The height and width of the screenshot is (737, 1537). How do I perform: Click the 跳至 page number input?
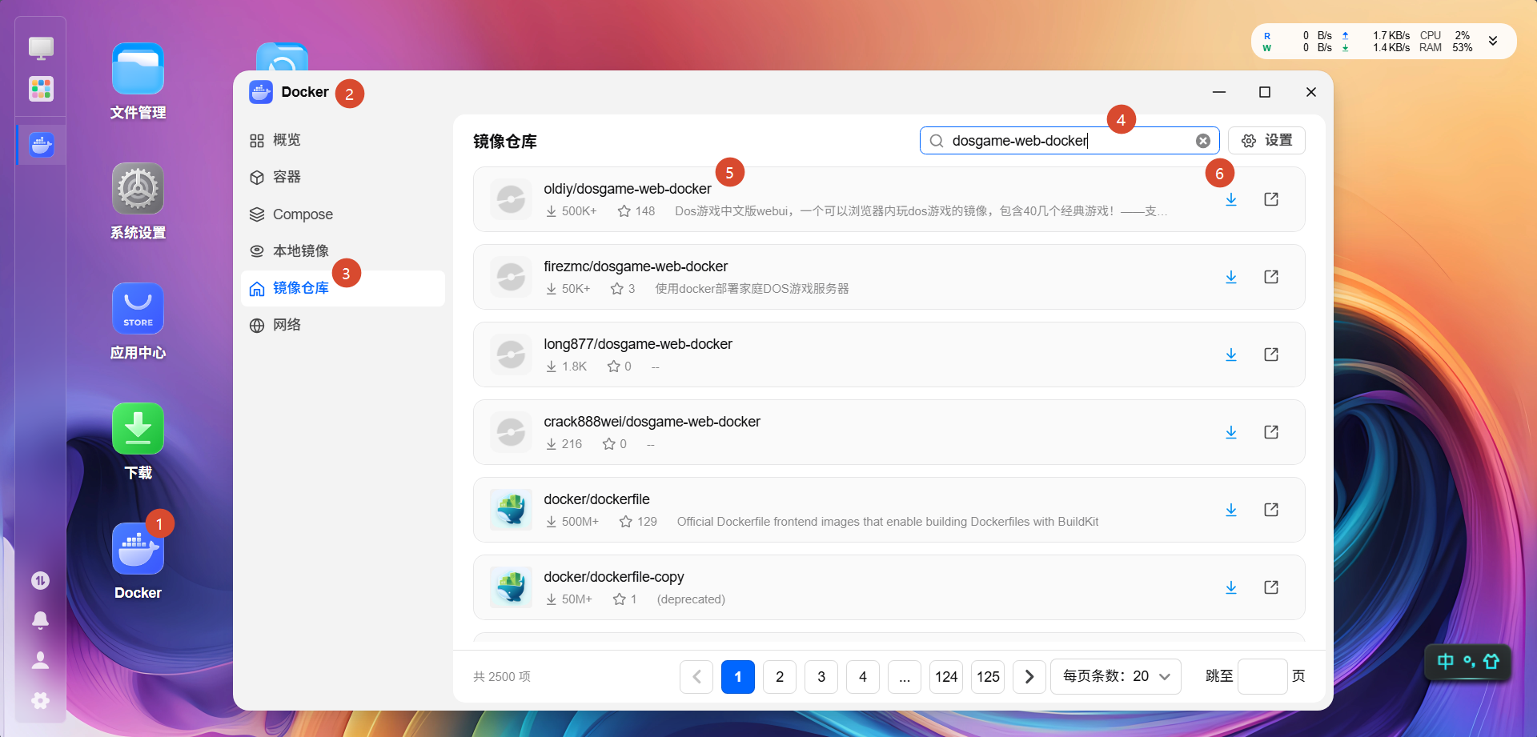(1262, 677)
